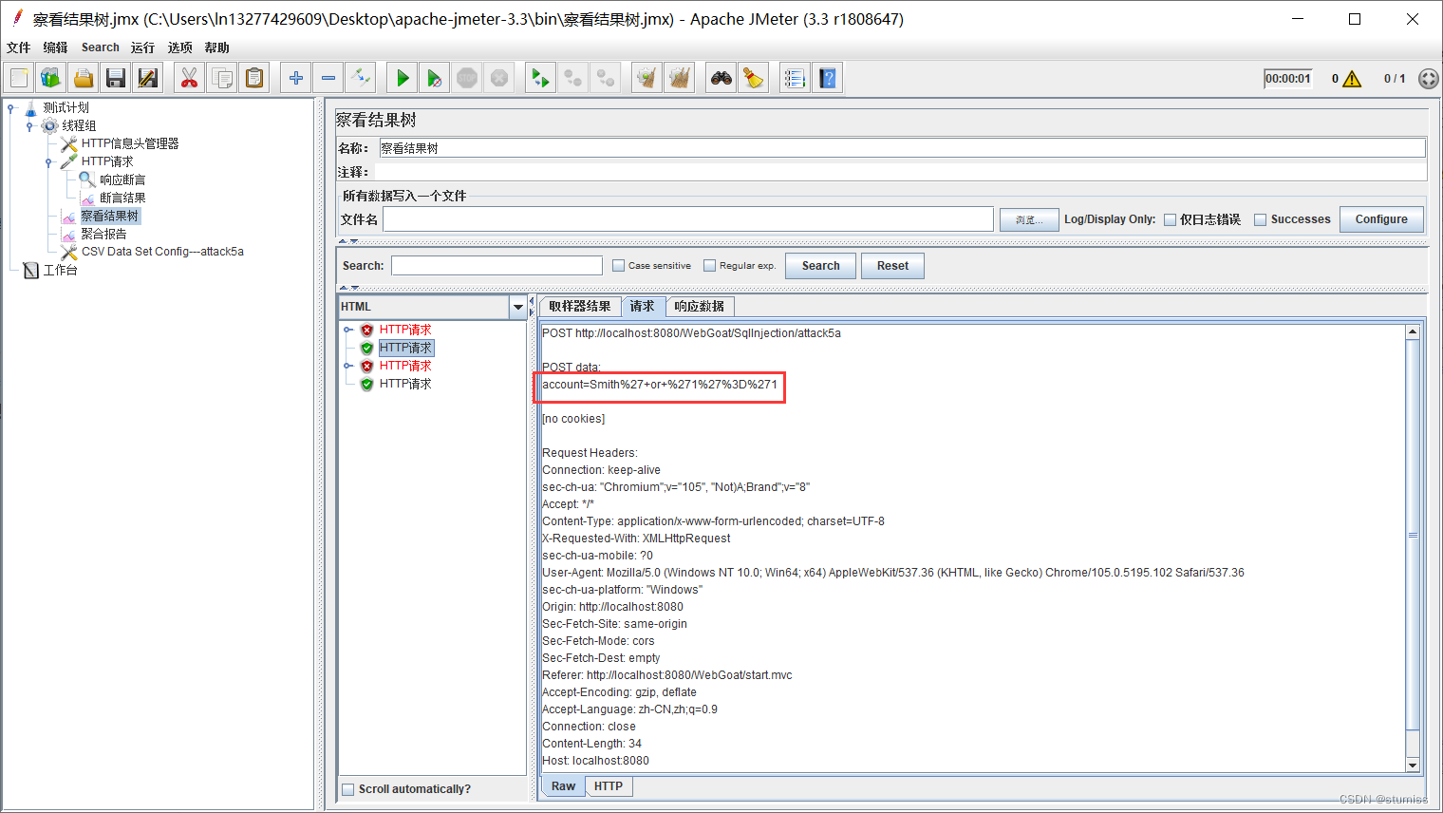Click the 浏览... browse button
Image resolution: width=1443 pixels, height=813 pixels.
[1029, 219]
